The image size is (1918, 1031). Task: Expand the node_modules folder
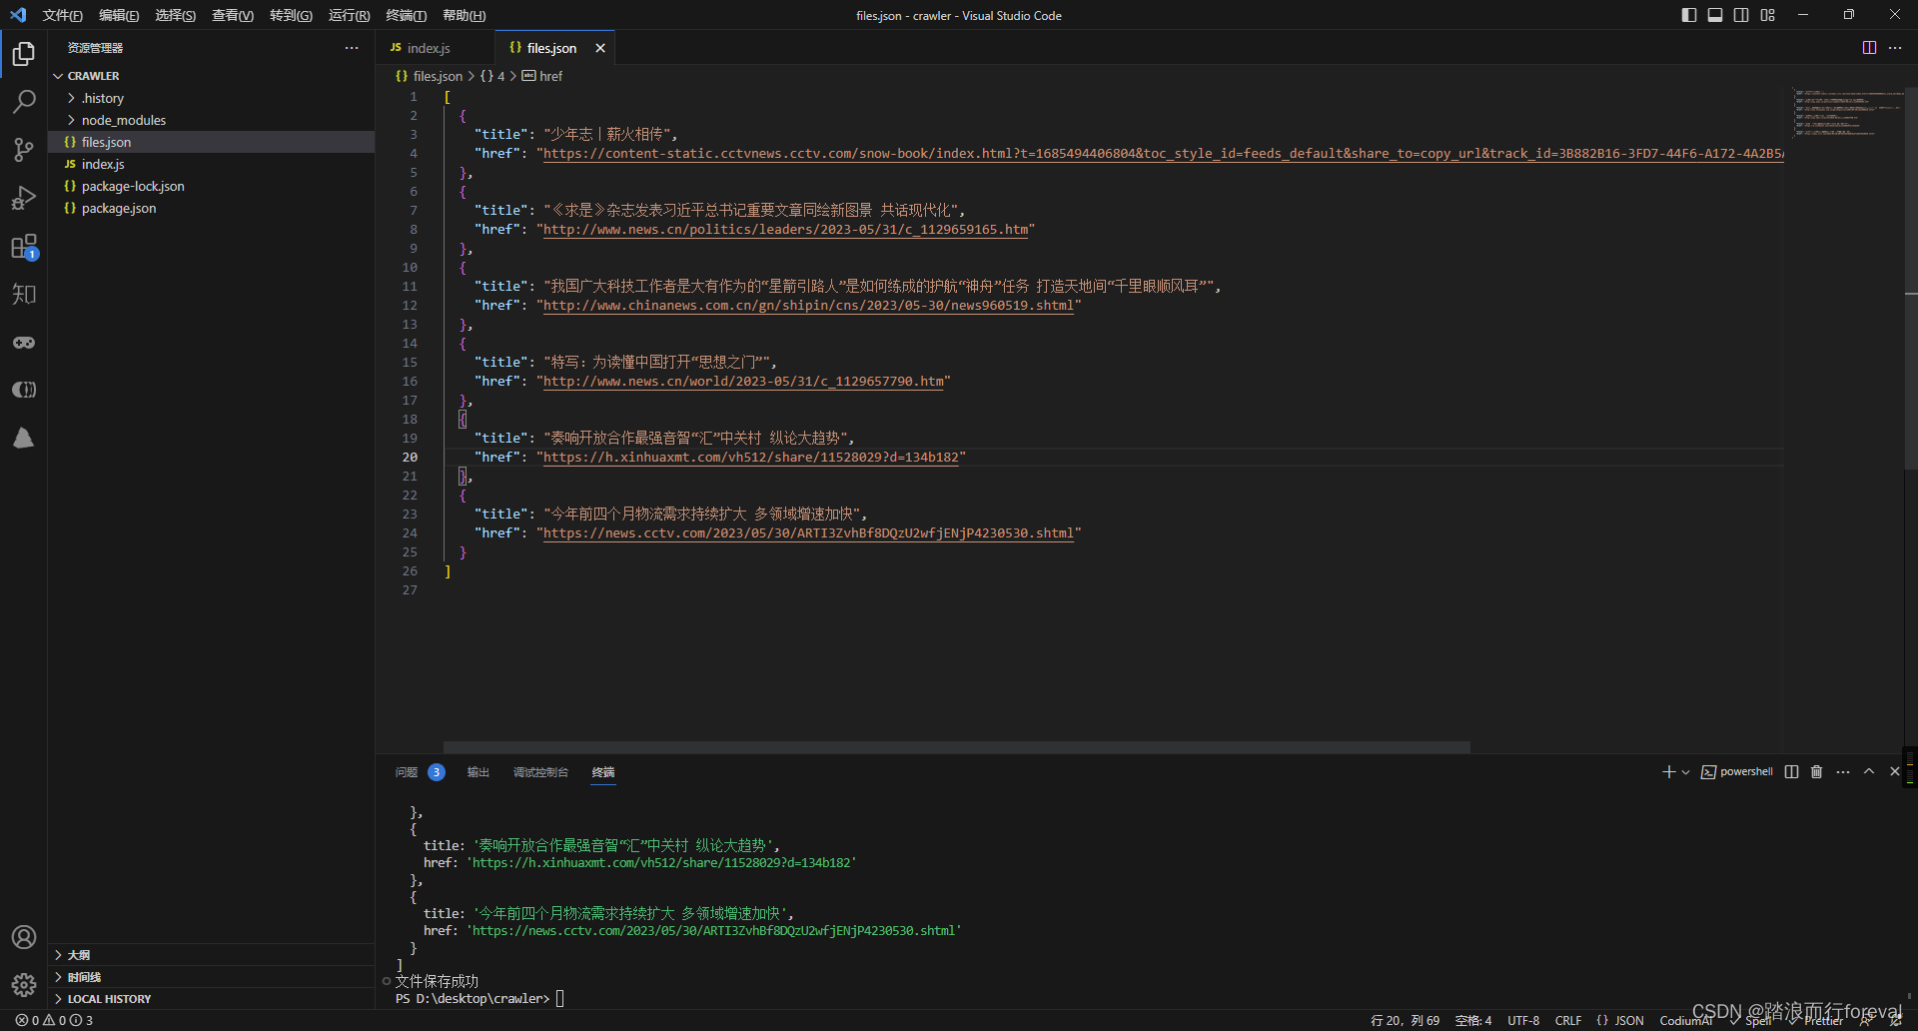pyautogui.click(x=211, y=120)
